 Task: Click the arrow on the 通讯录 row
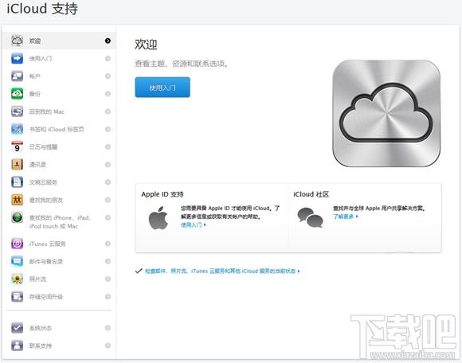tap(108, 164)
